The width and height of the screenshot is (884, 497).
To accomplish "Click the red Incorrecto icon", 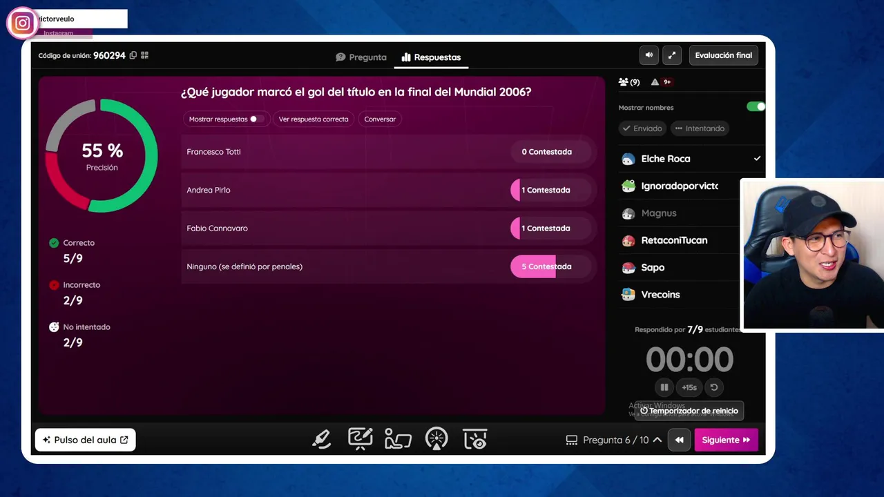I will (54, 285).
